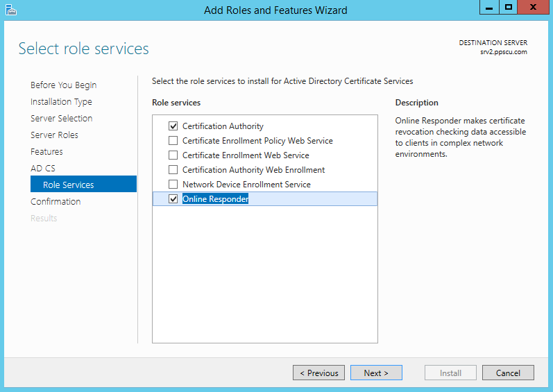Enable Certificate Enrollment Policy Web Service

click(173, 141)
